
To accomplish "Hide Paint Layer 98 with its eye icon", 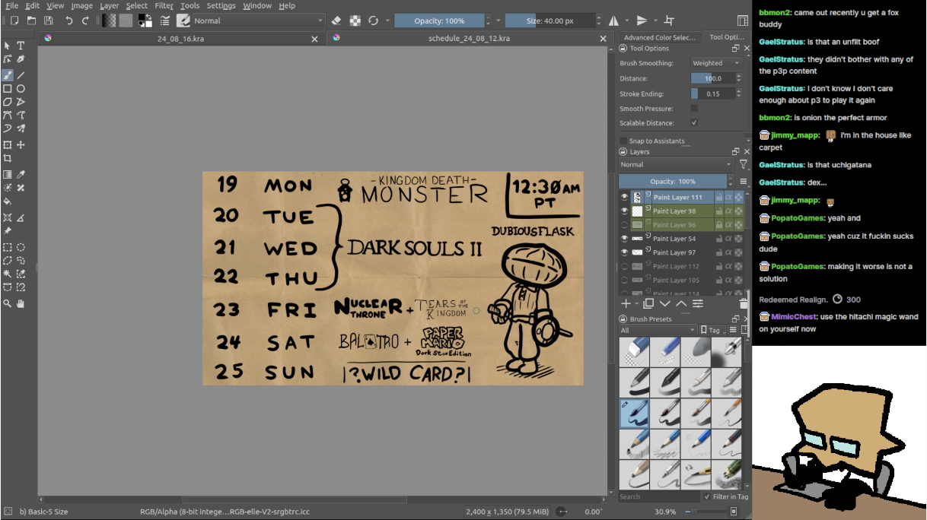I will [625, 211].
